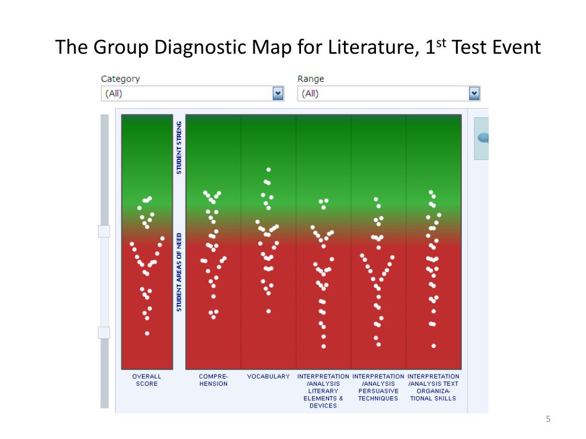
Task: Click the Range (All) combo box field
Action: point(389,93)
